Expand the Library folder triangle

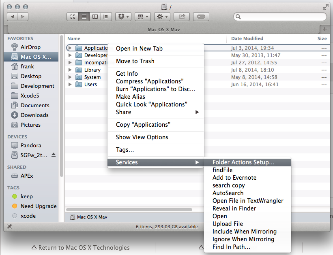pyautogui.click(x=70, y=70)
